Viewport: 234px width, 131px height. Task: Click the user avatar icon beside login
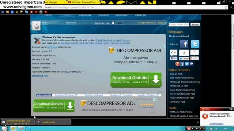coord(36,26)
